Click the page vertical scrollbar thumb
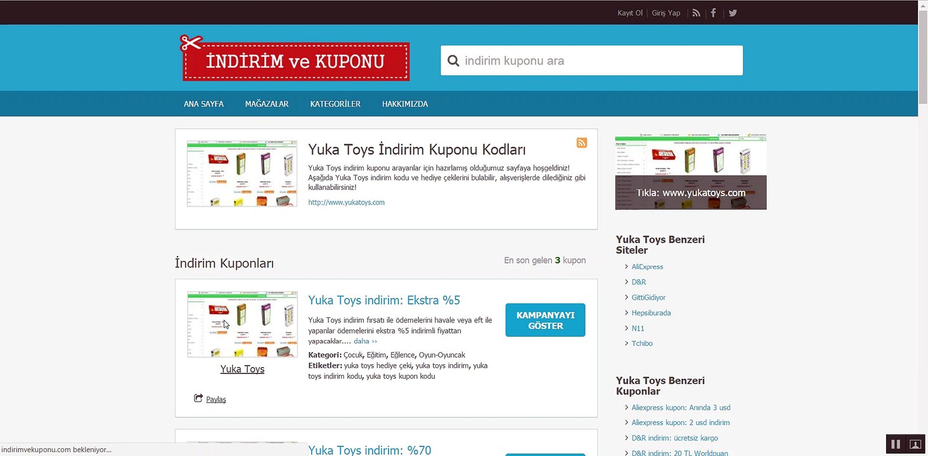This screenshot has height=456, width=928. [923, 57]
